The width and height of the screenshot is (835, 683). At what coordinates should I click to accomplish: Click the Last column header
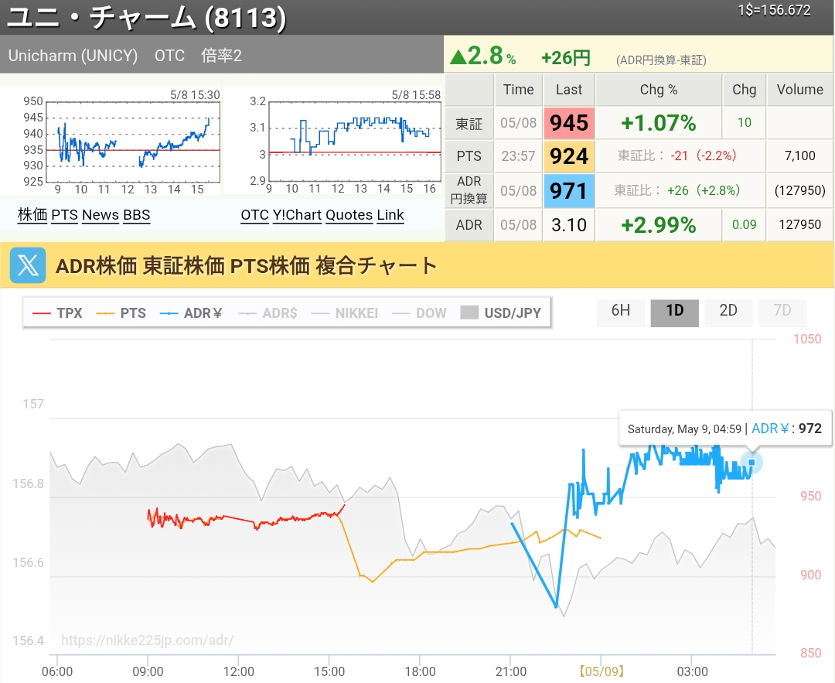pyautogui.click(x=569, y=90)
